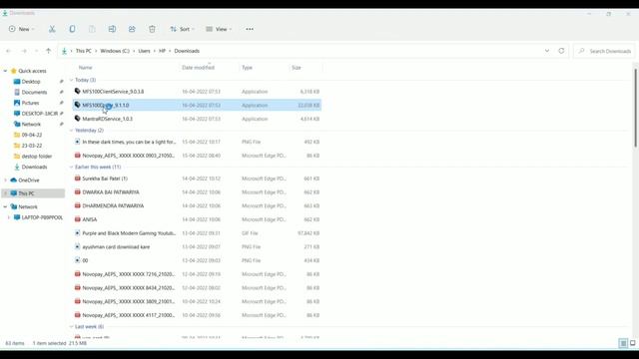Image resolution: width=639 pixels, height=359 pixels.
Task: Click the vertical scrollbar of file list
Action: (635, 108)
